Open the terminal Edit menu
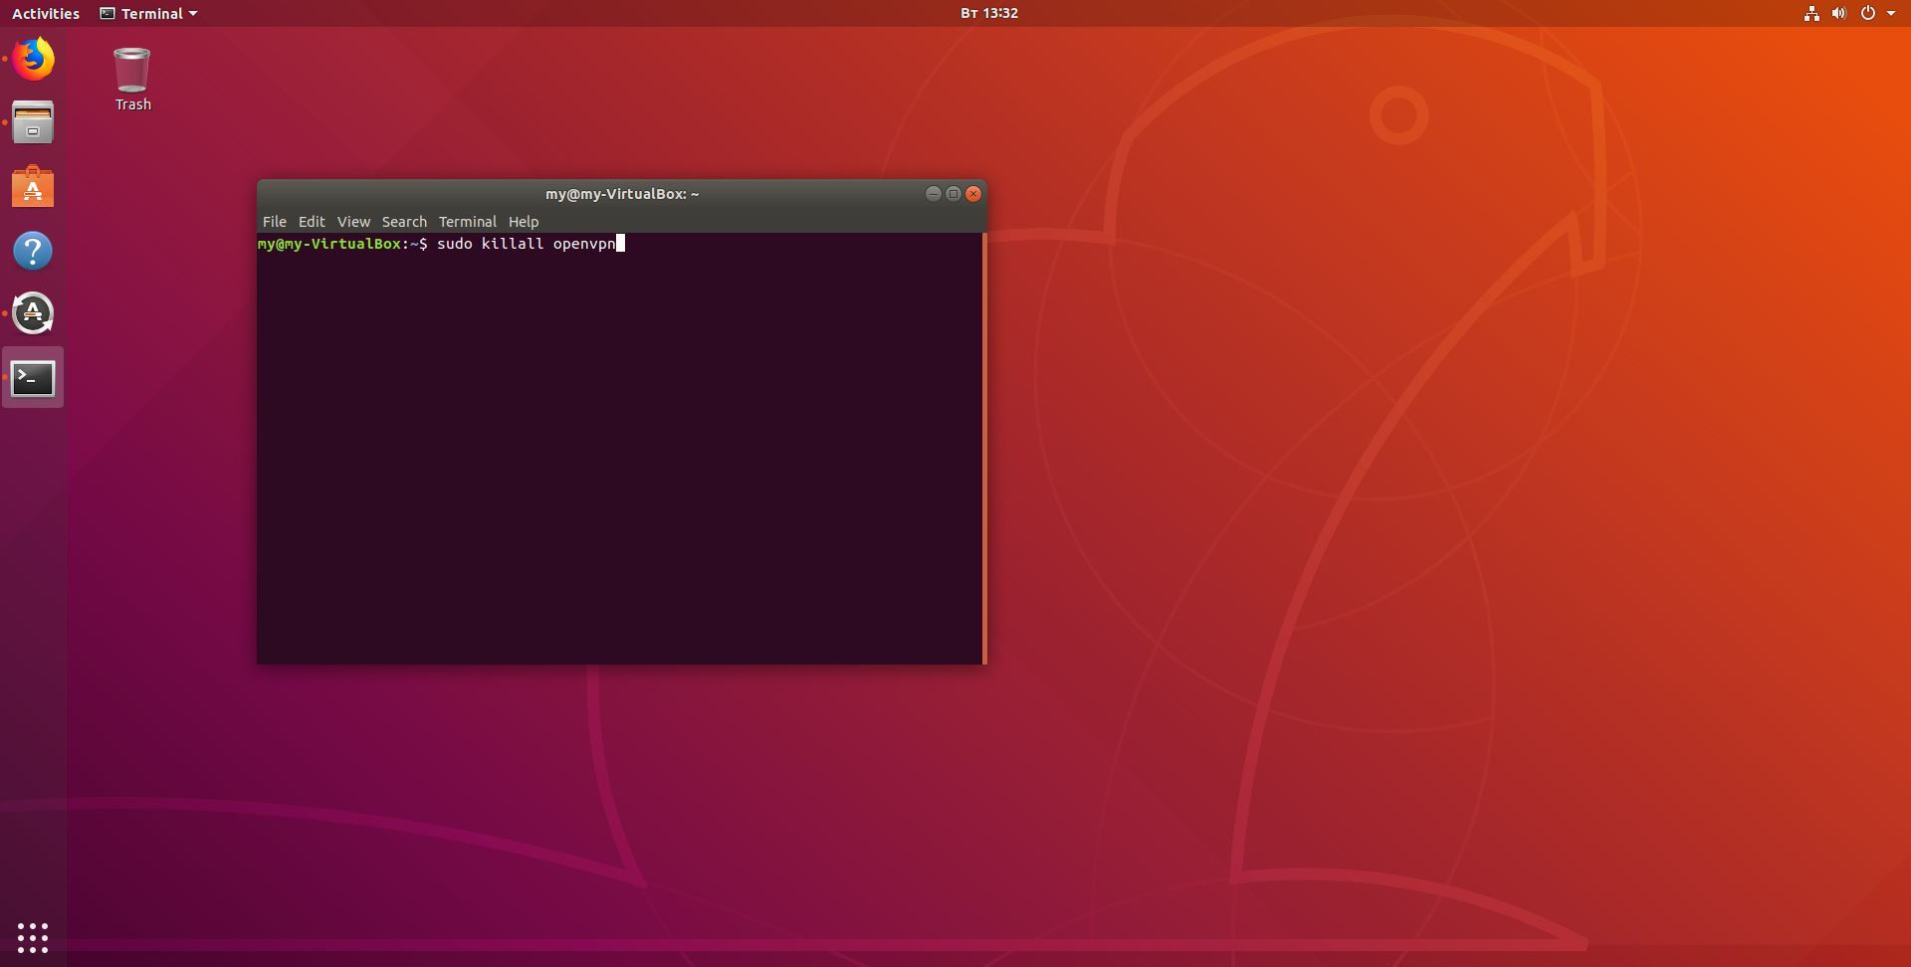Viewport: 1911px width, 967px height. 312,222
